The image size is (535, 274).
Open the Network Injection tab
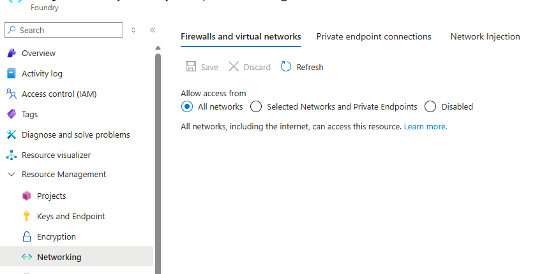point(485,37)
